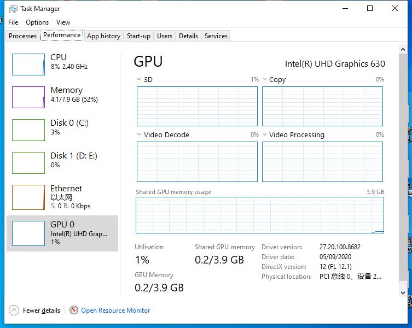Click the Fewer details arrow icon

pyautogui.click(x=14, y=311)
